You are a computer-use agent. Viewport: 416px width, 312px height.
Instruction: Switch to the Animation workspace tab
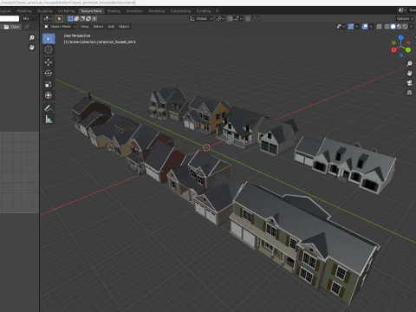pyautogui.click(x=134, y=11)
